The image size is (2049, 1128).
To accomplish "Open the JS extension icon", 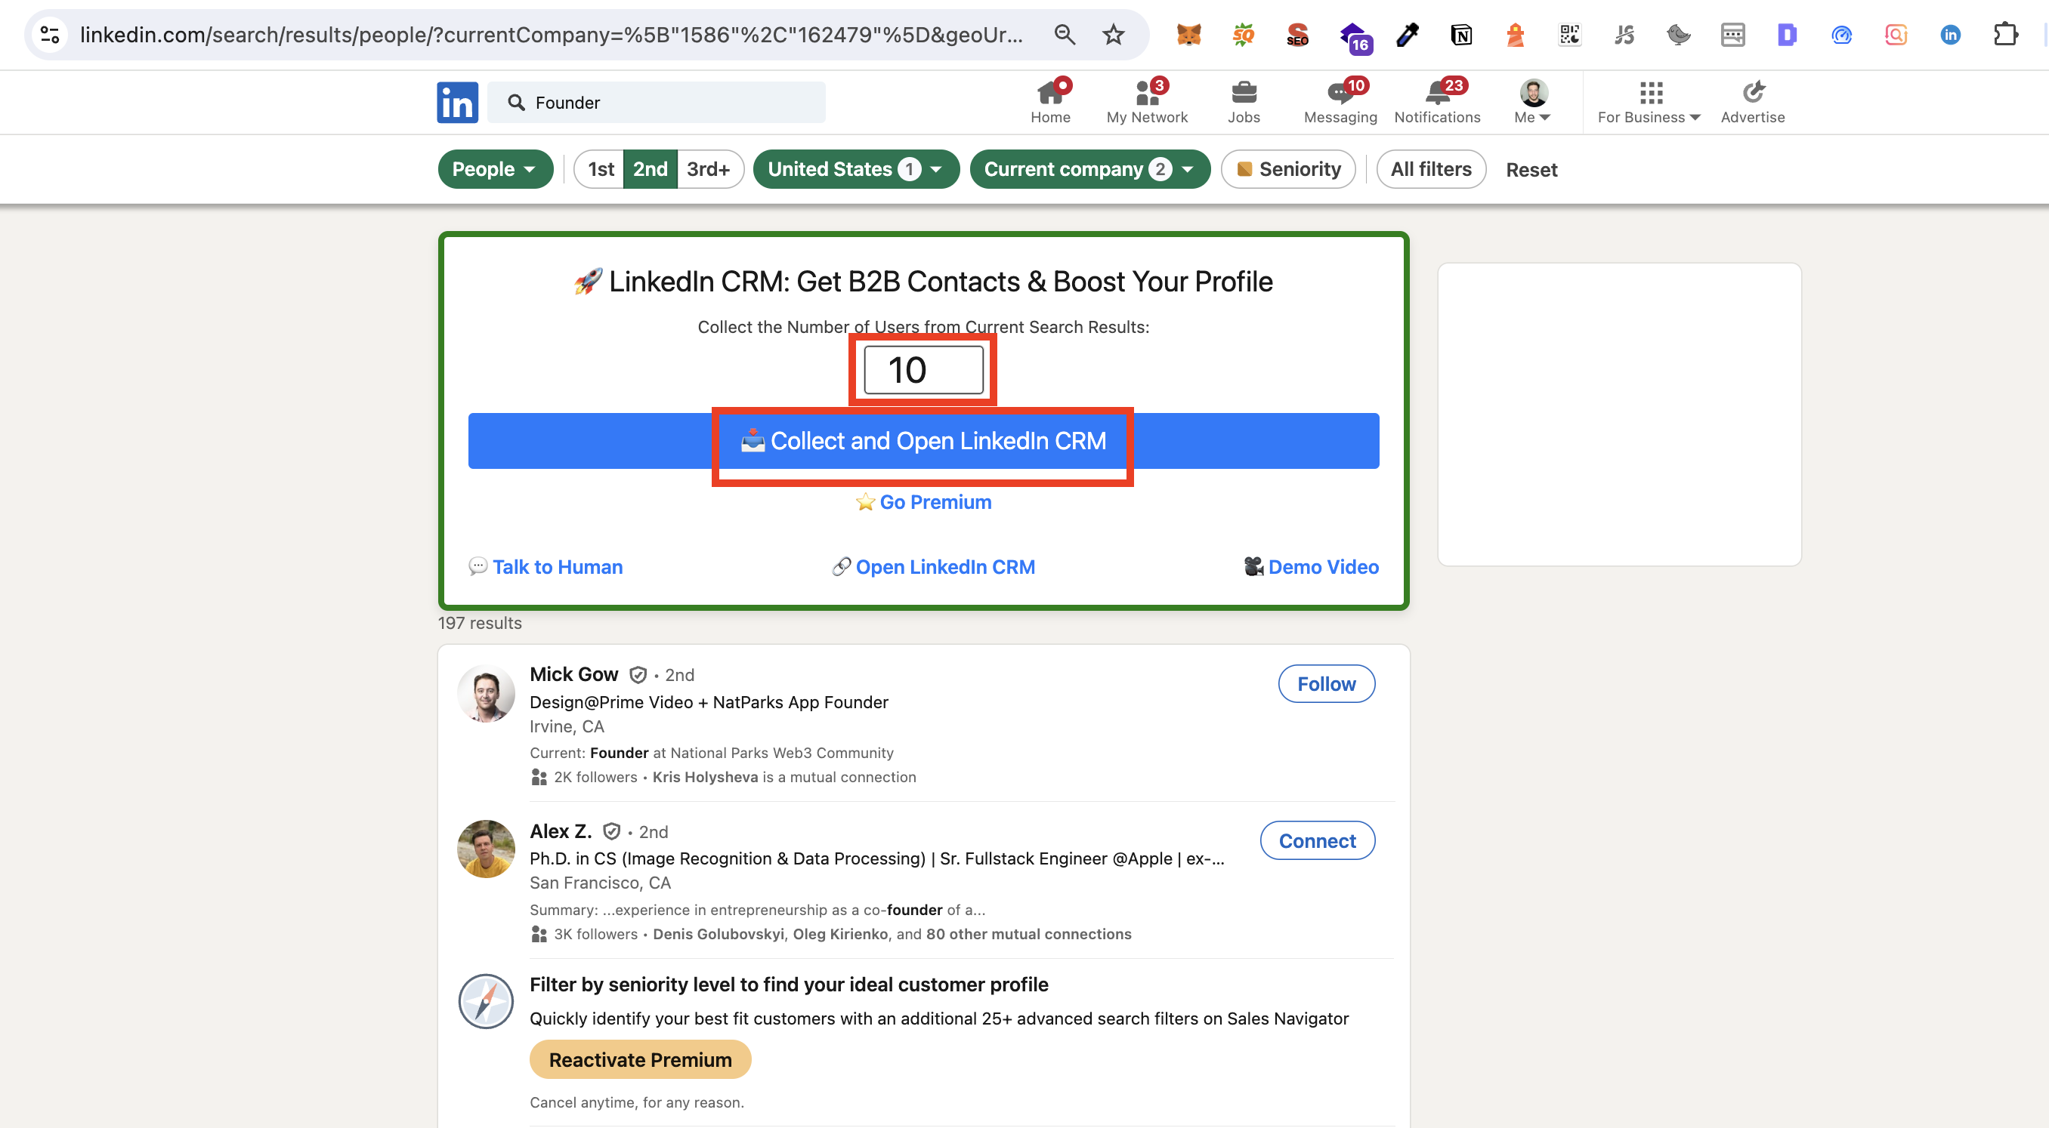I will (1624, 34).
